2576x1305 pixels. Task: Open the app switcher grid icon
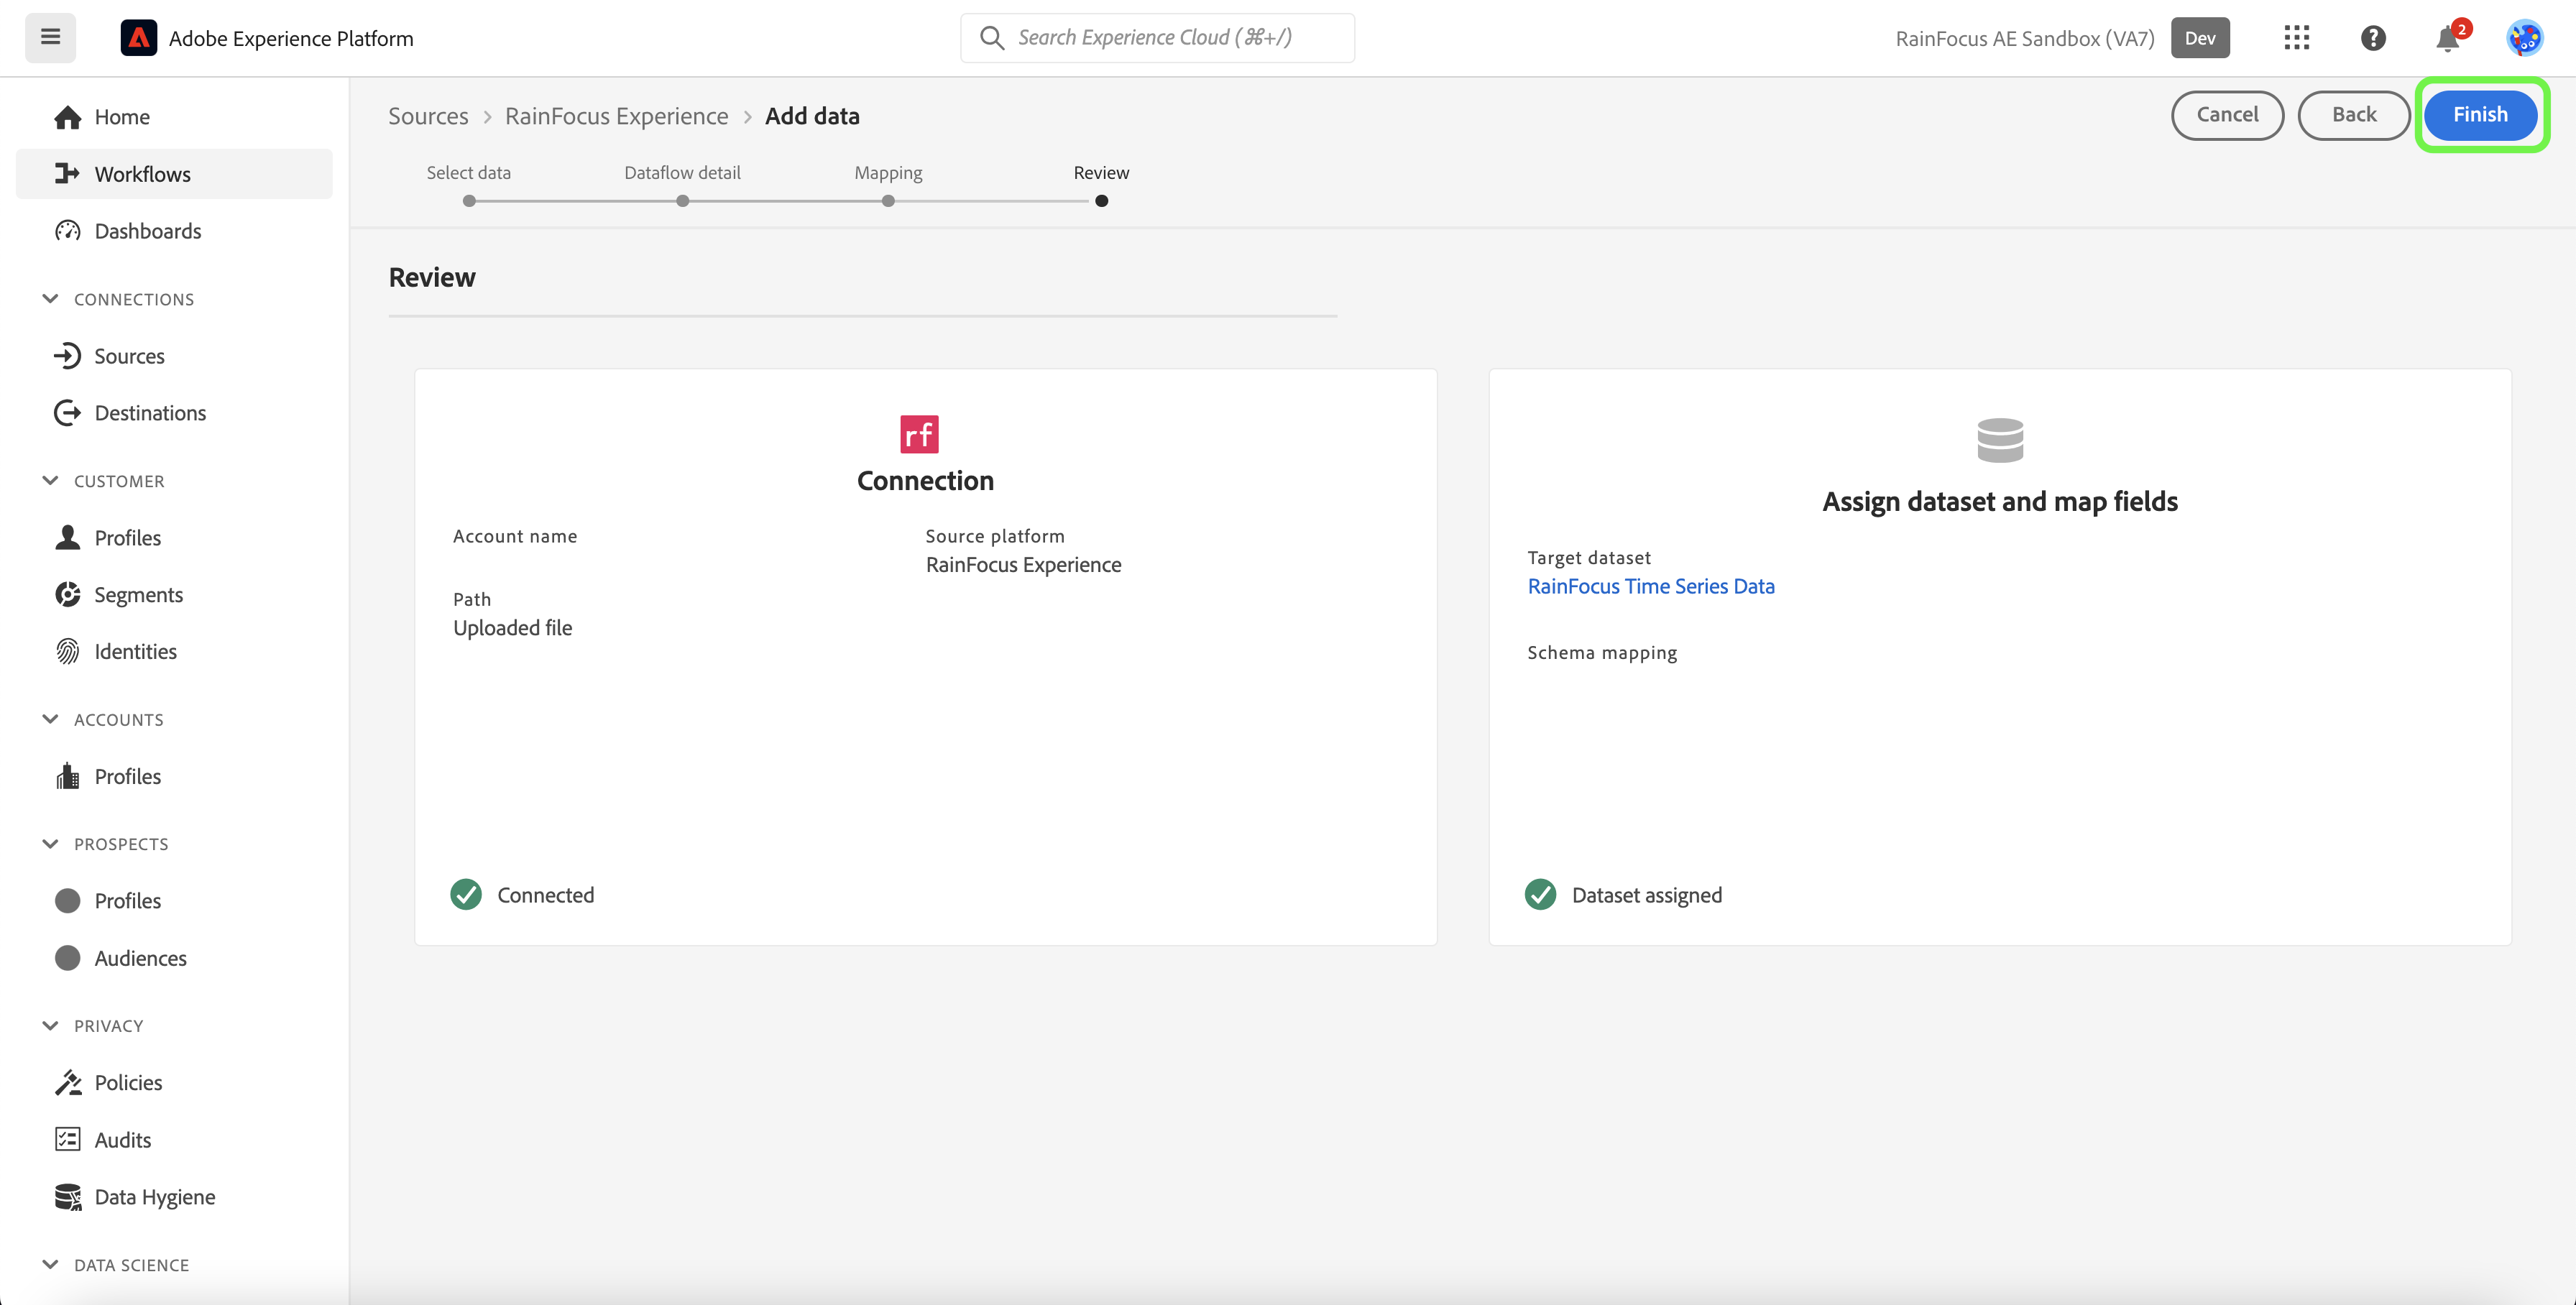(x=2296, y=38)
